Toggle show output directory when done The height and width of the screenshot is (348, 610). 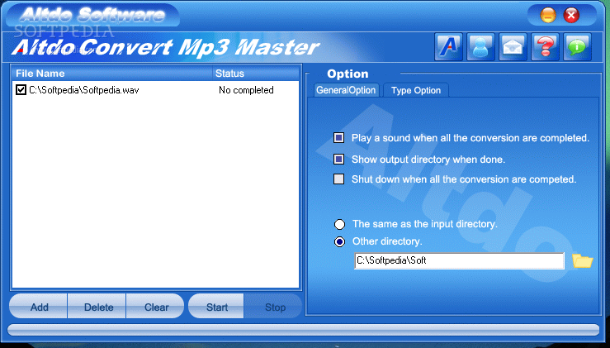pyautogui.click(x=339, y=159)
